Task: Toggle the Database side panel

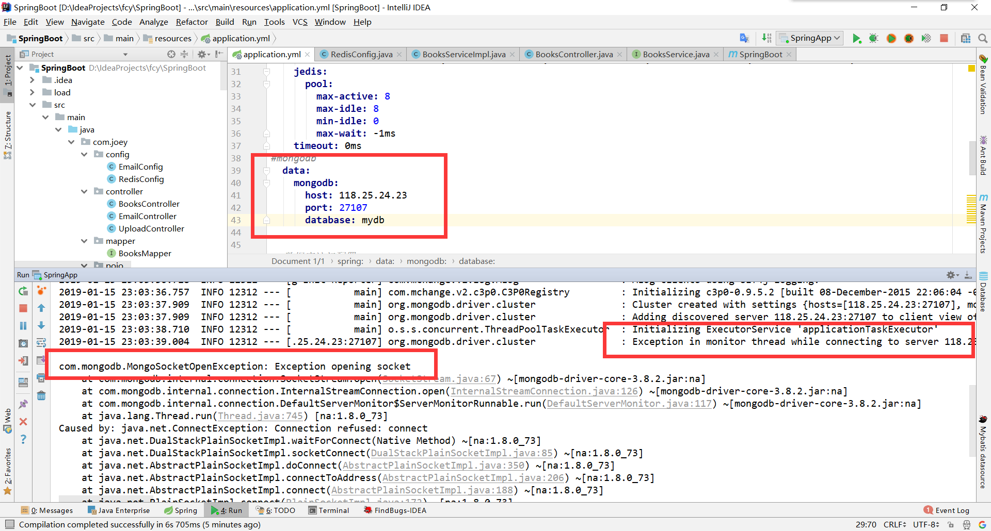Action: pyautogui.click(x=983, y=292)
